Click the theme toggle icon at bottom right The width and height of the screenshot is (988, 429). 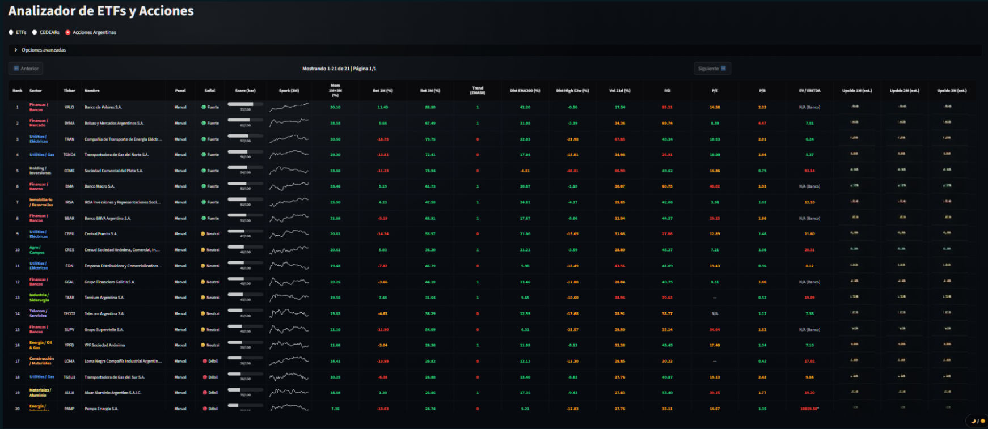977,421
